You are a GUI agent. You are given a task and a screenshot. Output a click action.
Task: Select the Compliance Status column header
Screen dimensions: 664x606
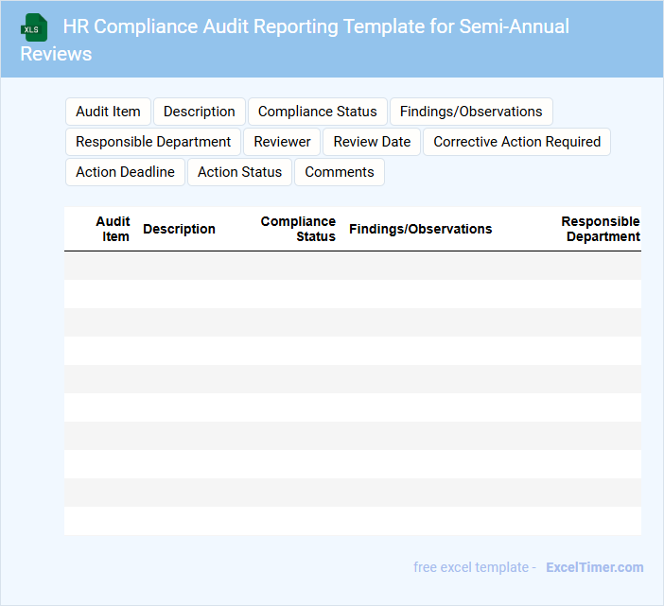click(x=298, y=229)
